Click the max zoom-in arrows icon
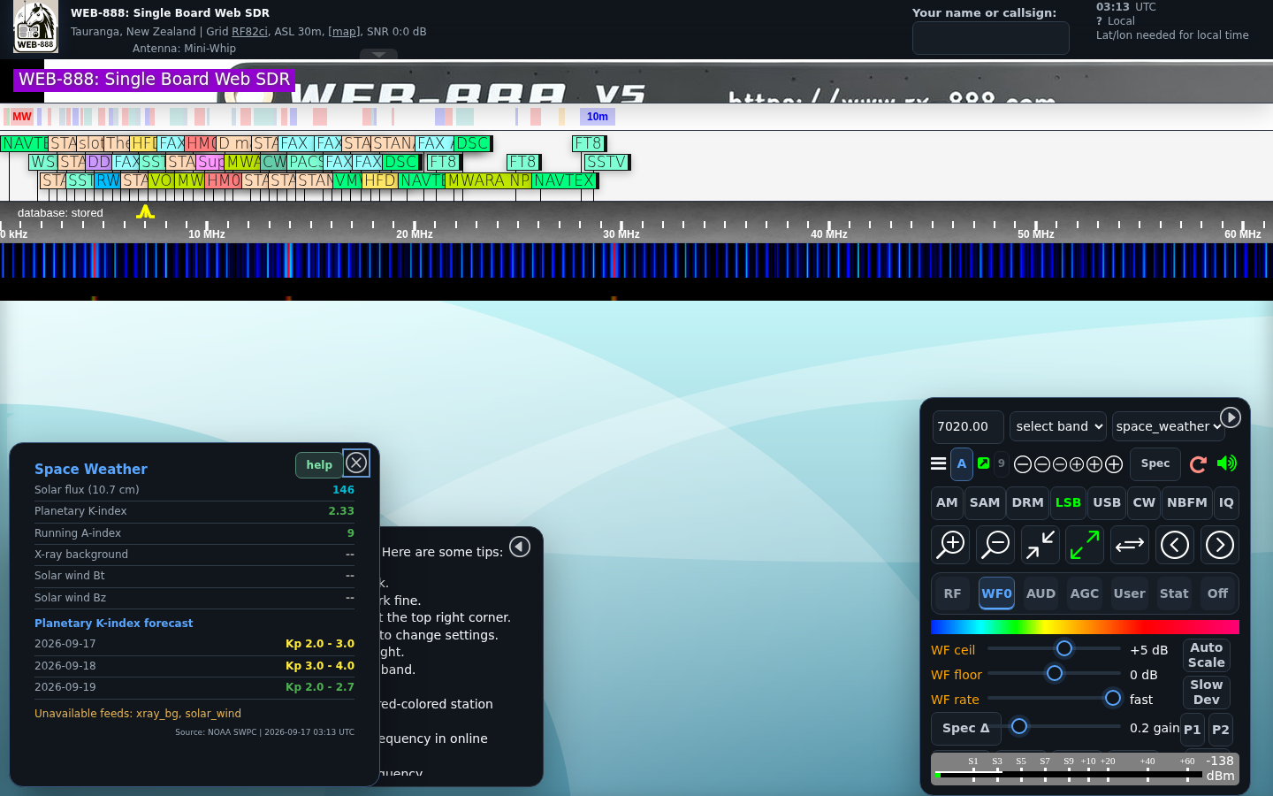The width and height of the screenshot is (1273, 796). click(1041, 545)
